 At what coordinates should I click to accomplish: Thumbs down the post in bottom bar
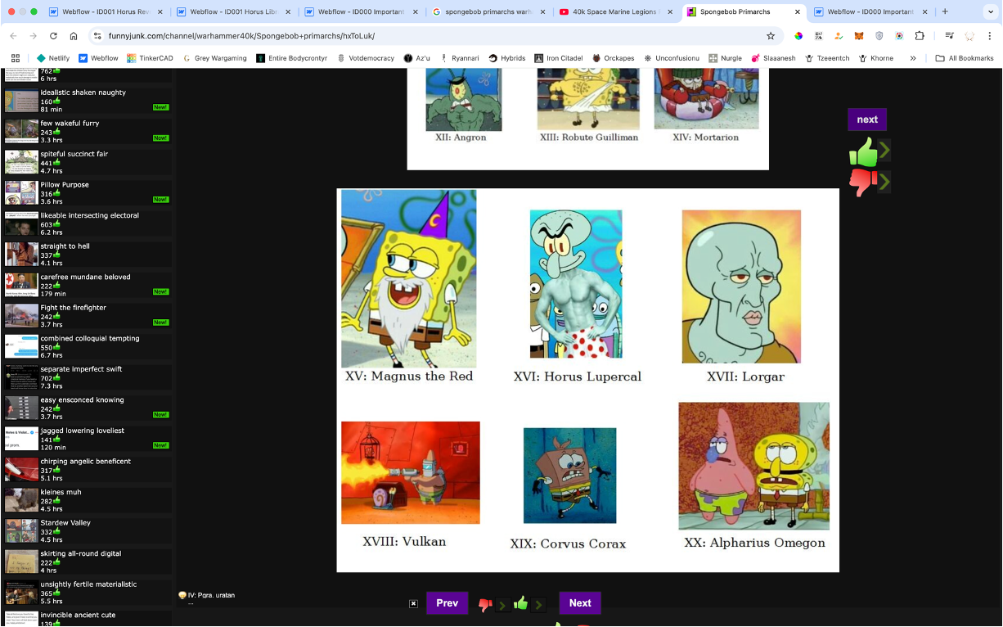pos(485,605)
